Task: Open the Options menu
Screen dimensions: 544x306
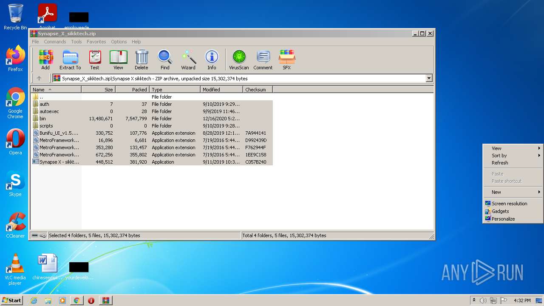Action: tap(119, 42)
